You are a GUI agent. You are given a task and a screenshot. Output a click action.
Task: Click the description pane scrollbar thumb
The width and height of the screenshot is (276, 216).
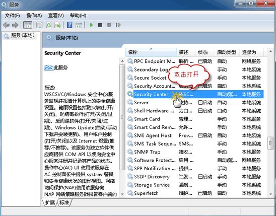click(122, 117)
